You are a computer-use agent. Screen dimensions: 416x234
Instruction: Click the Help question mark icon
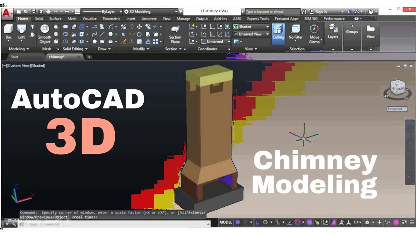(371, 12)
